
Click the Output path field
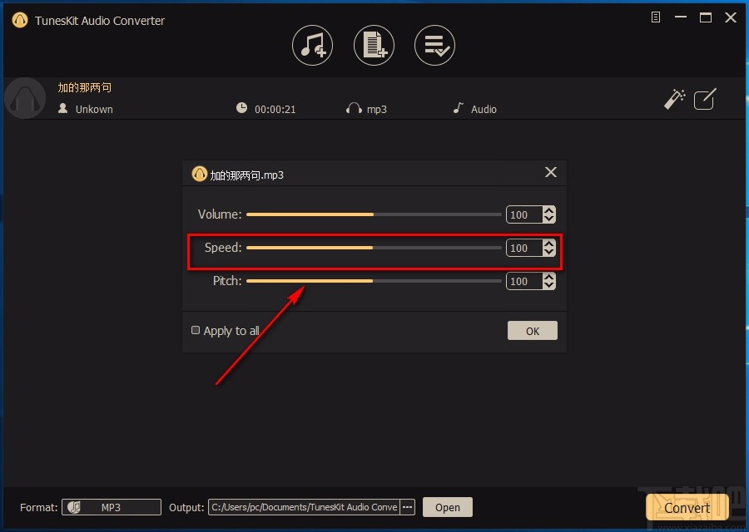pyautogui.click(x=305, y=507)
